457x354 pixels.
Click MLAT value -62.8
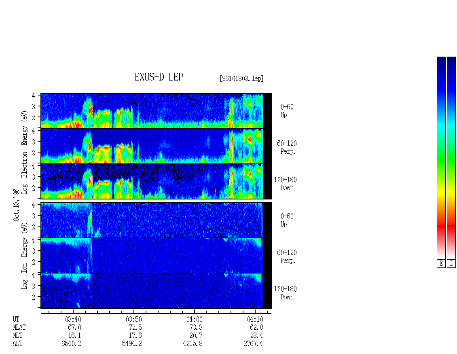(255, 327)
